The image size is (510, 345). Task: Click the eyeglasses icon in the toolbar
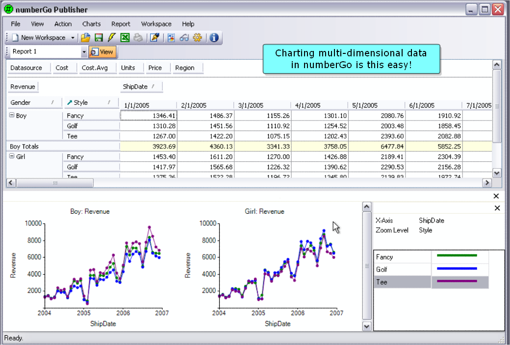point(184,38)
